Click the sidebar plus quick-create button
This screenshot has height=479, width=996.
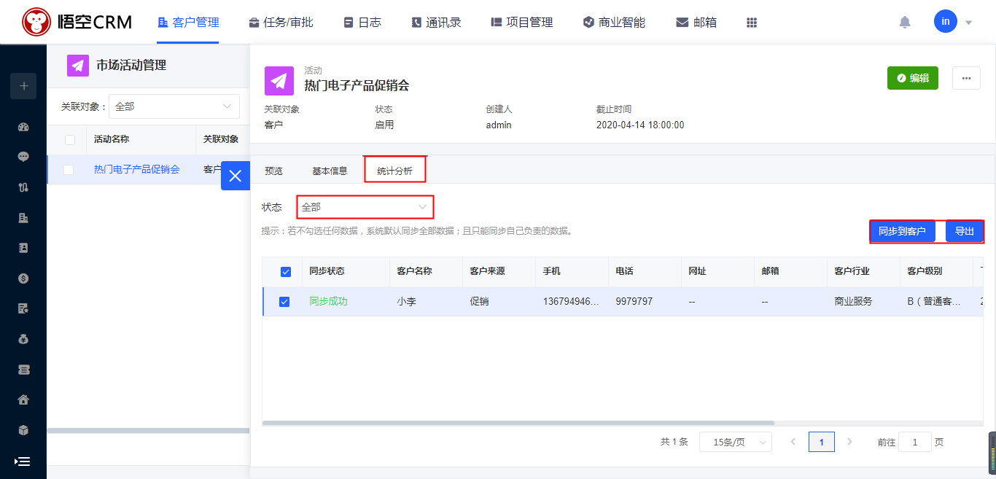point(23,86)
